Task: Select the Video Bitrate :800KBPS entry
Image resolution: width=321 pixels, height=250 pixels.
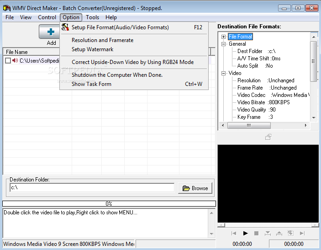Action: pos(263,102)
